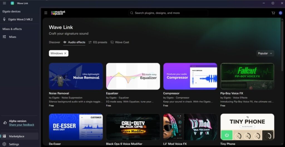Image resolution: width=285 pixels, height=147 pixels.
Task: Open Mixes via the sliders icon
Action: [x=4, y=37]
